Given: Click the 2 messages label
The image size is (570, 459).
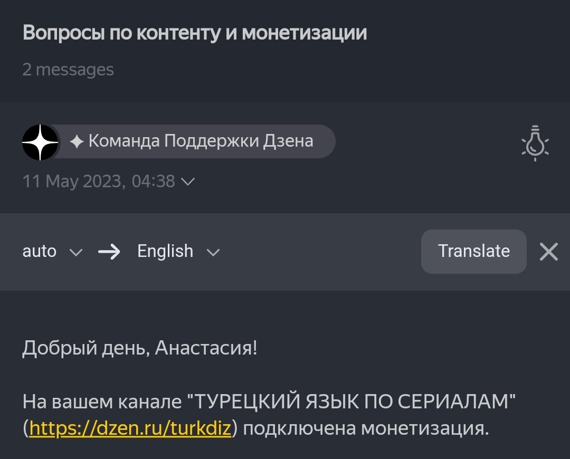Looking at the screenshot, I should [68, 70].
